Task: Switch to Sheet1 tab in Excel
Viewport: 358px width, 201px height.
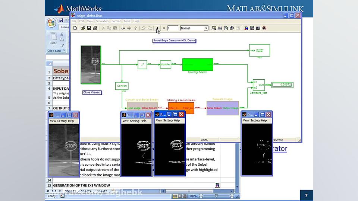Action: (70, 191)
